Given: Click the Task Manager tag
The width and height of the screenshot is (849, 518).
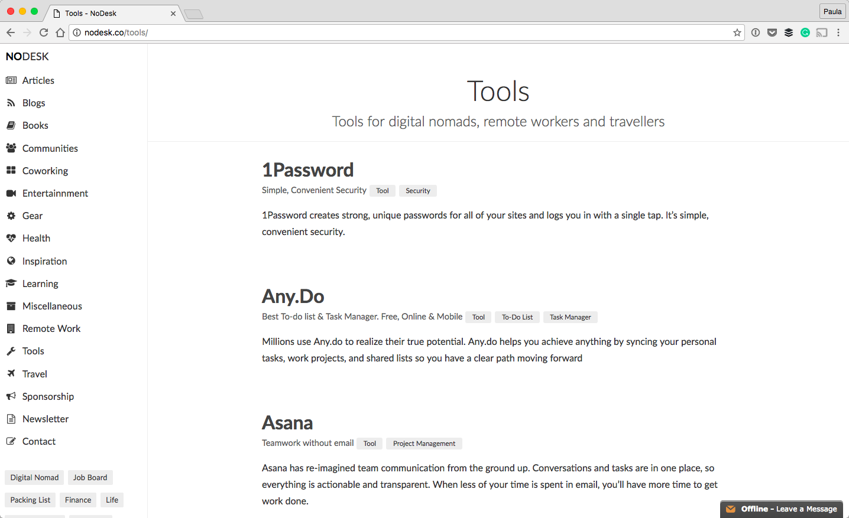Looking at the screenshot, I should (x=571, y=317).
